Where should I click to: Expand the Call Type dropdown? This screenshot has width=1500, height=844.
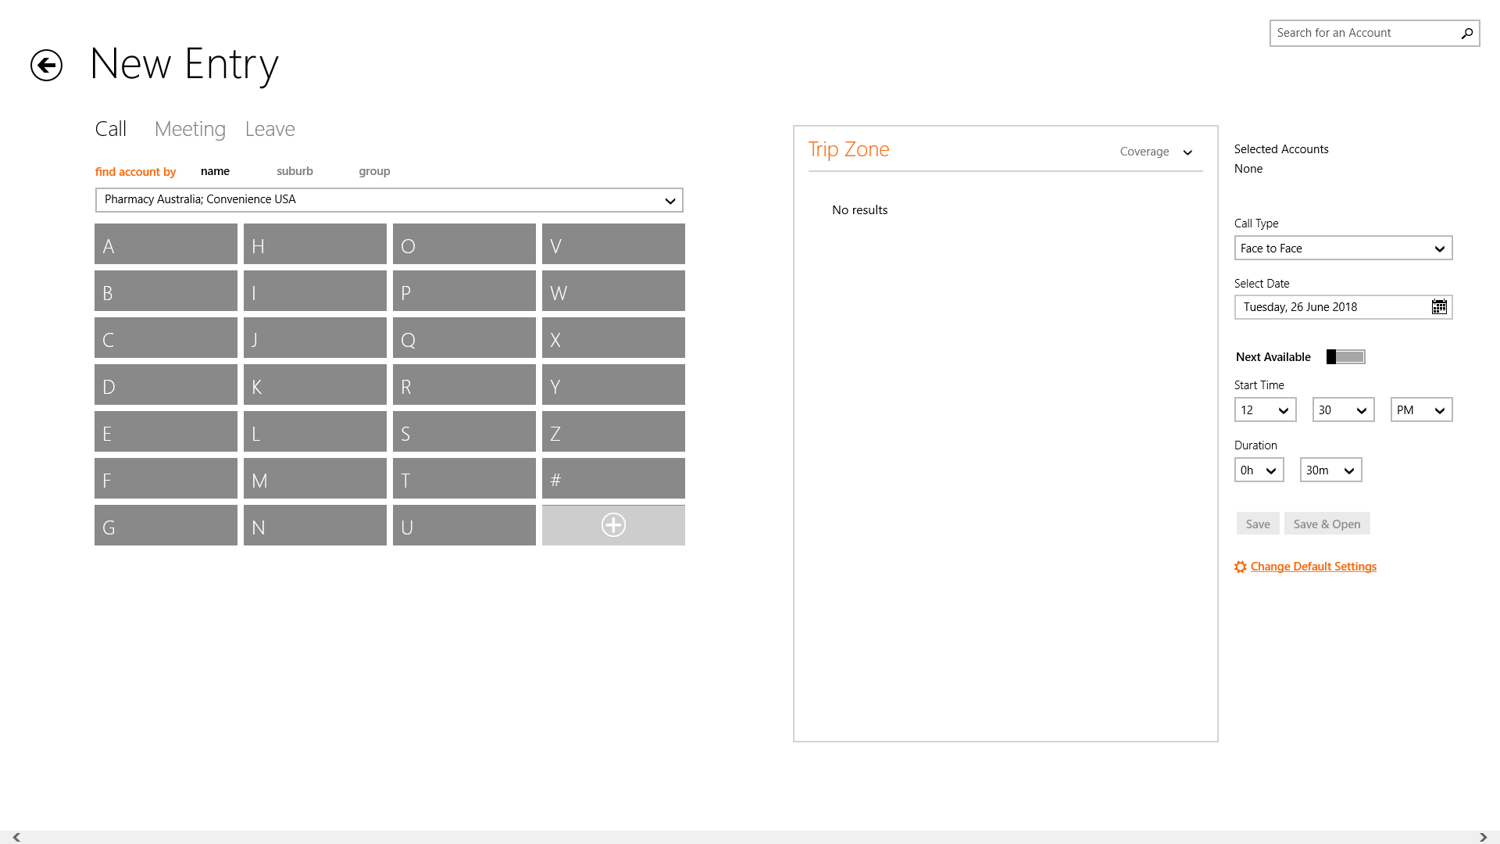point(1343,249)
